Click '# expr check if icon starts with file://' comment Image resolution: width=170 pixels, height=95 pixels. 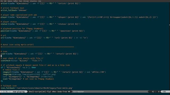[22, 58]
